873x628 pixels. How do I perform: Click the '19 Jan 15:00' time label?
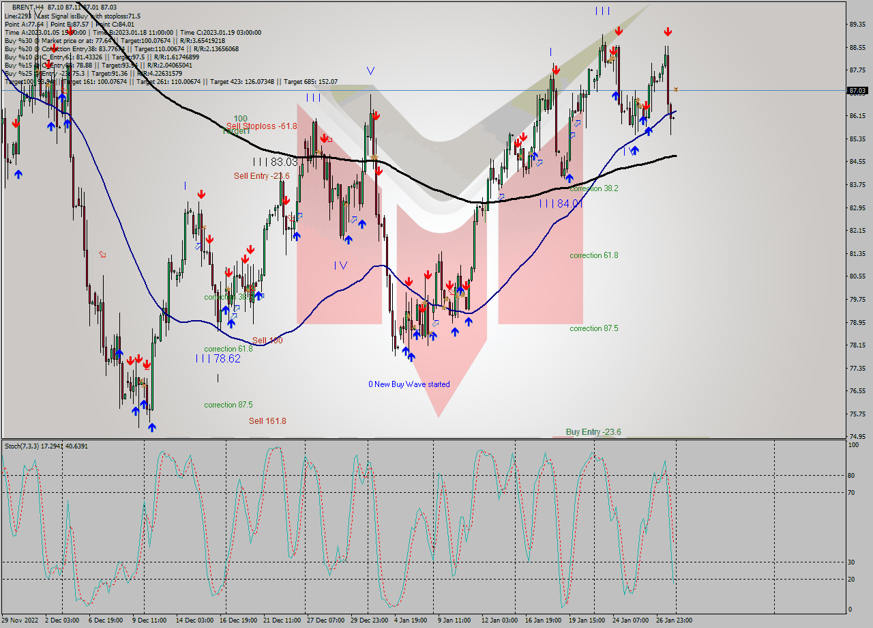[587, 620]
